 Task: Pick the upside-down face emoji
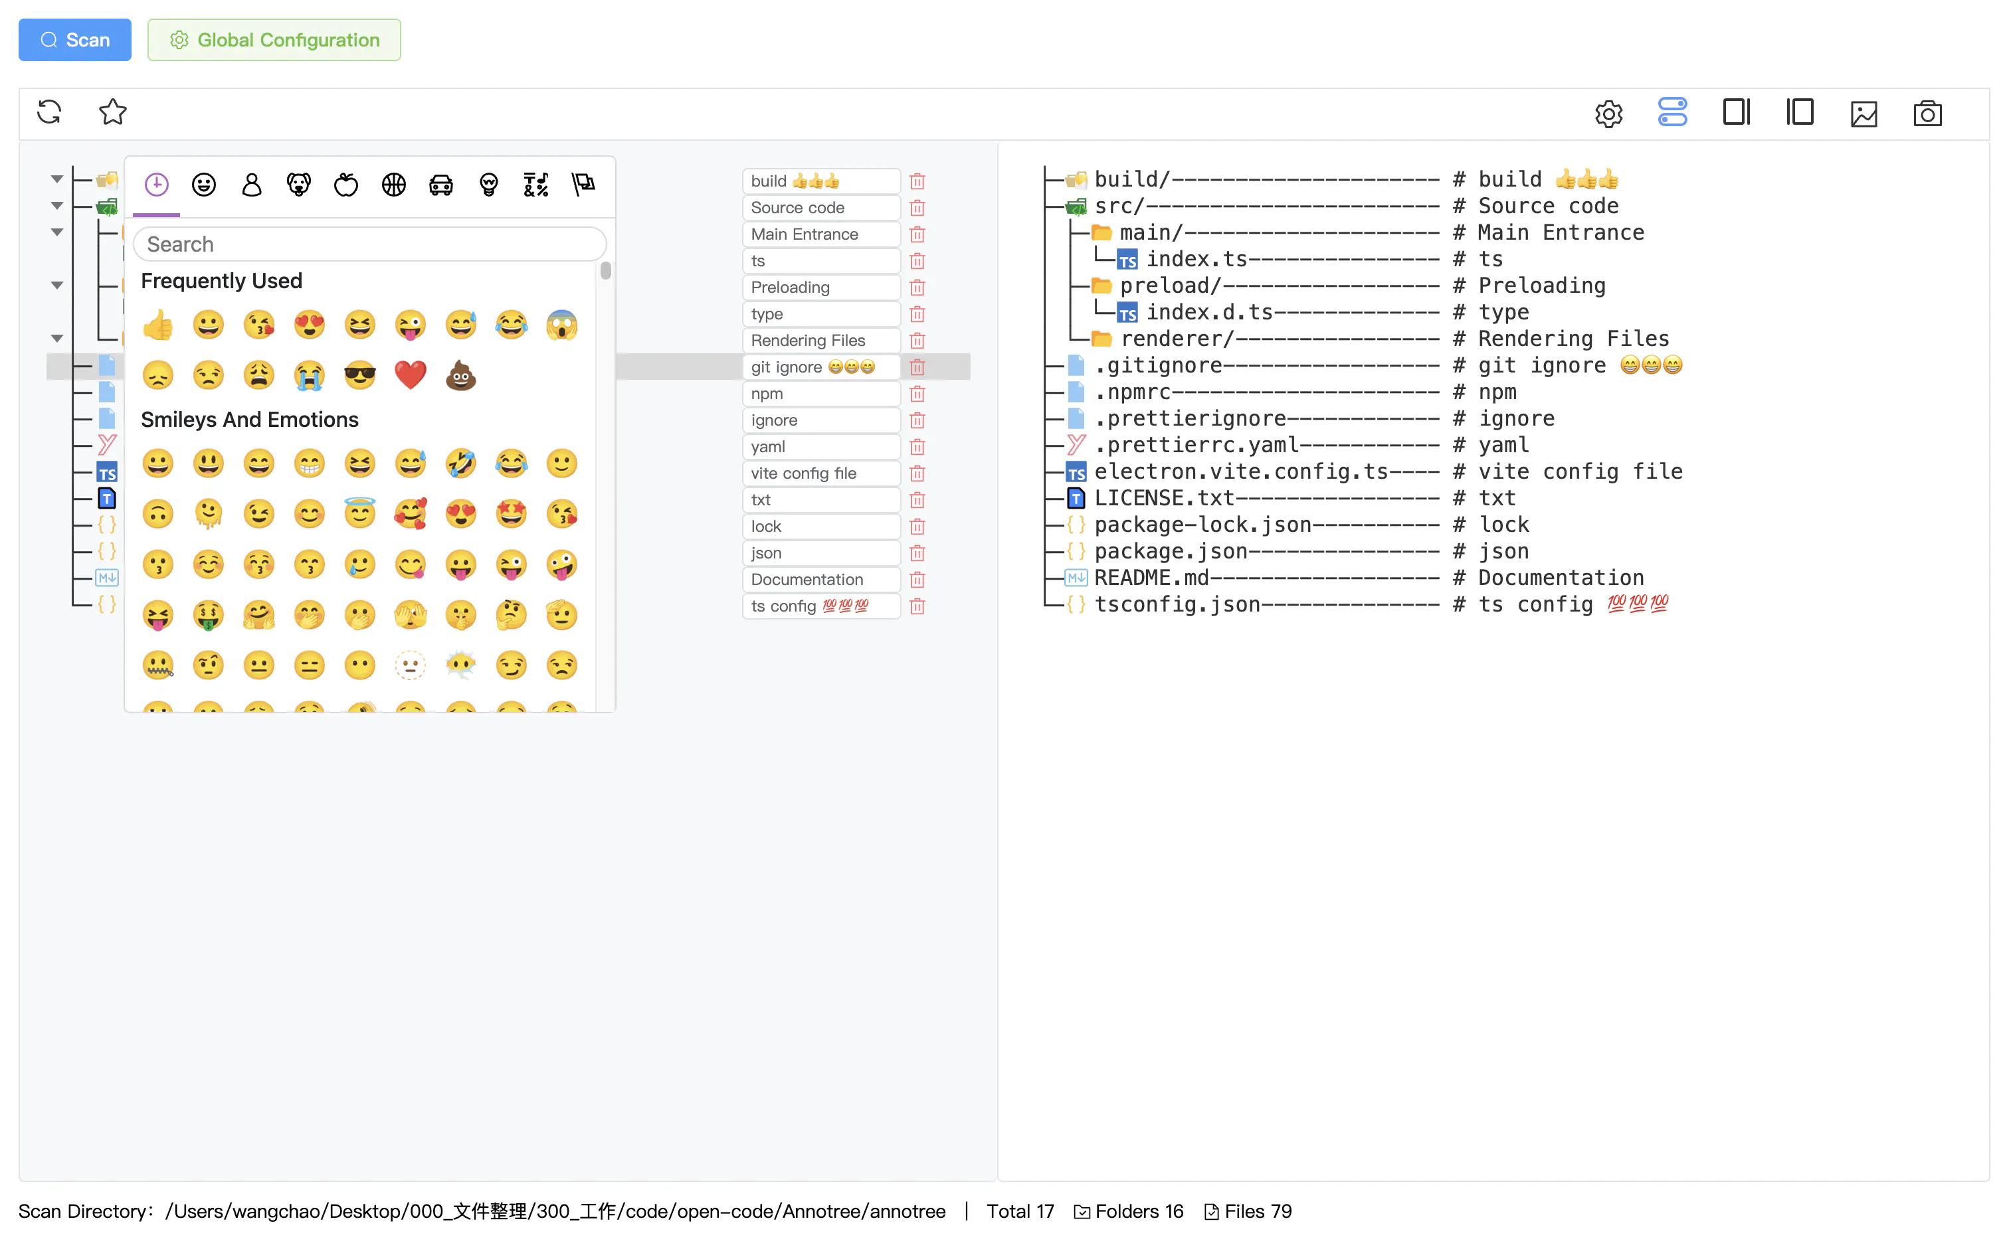[x=157, y=514]
